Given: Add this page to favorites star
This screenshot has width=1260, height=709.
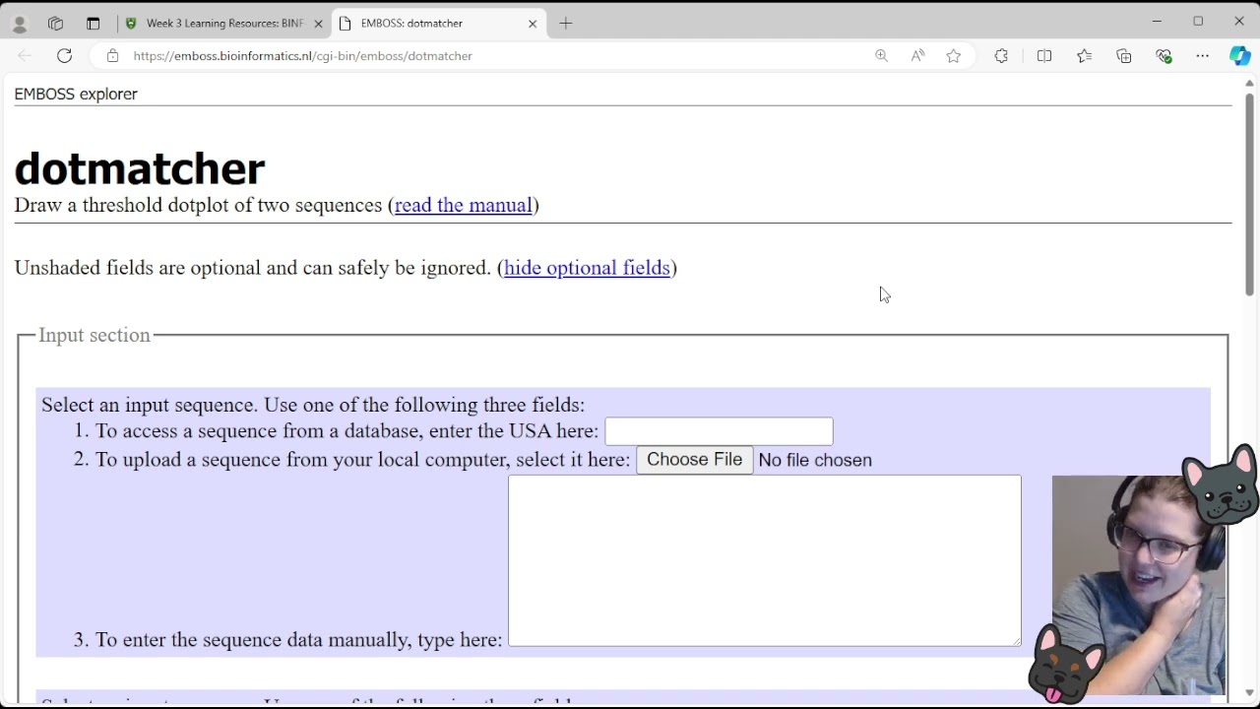Looking at the screenshot, I should (x=953, y=56).
